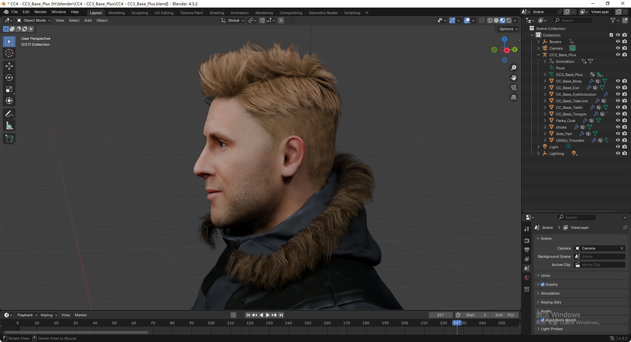Click the timeline Marker menu button
631x342 pixels.
tap(81, 315)
